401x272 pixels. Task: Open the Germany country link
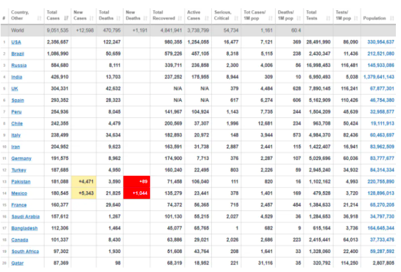point(21,159)
